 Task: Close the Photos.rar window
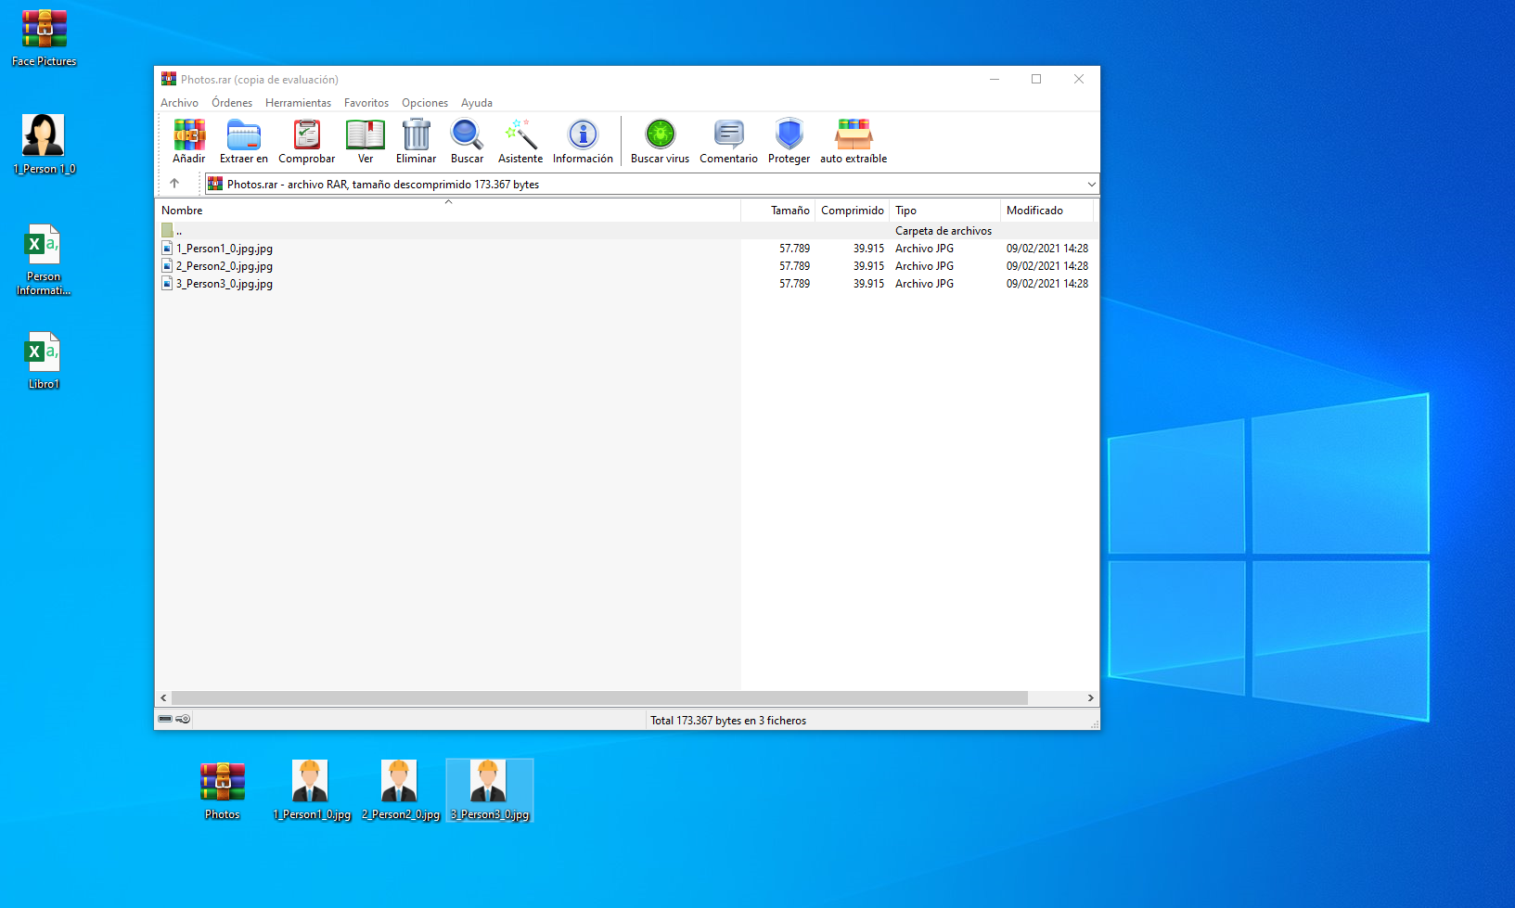(1079, 79)
